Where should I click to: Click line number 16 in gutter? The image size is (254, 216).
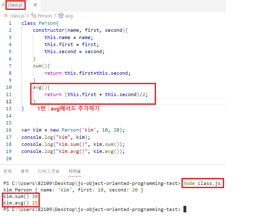point(9,130)
